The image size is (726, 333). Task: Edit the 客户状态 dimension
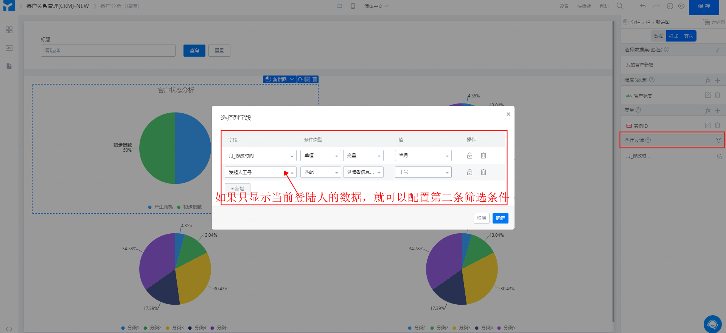(x=708, y=95)
